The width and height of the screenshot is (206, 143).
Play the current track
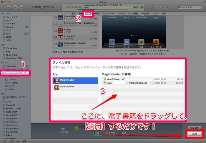15,7
